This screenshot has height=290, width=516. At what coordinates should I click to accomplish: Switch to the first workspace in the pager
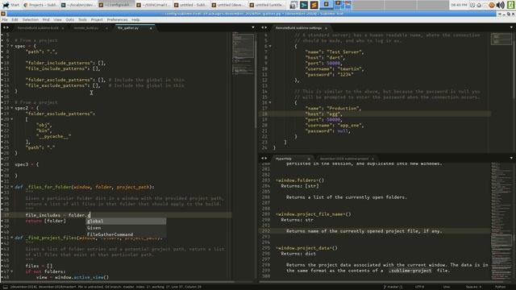(x=326, y=5)
